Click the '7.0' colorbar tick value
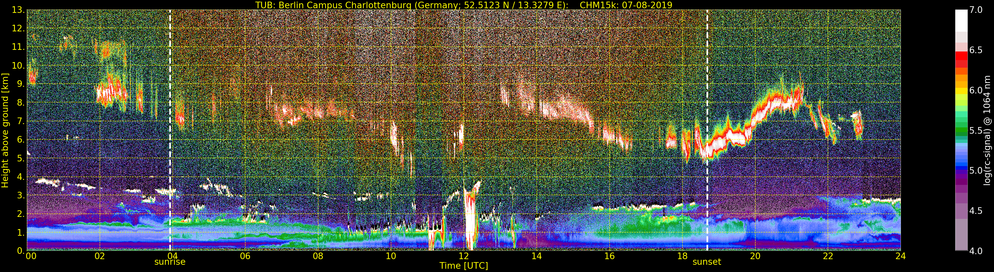This screenshot has width=994, height=272. (x=976, y=10)
